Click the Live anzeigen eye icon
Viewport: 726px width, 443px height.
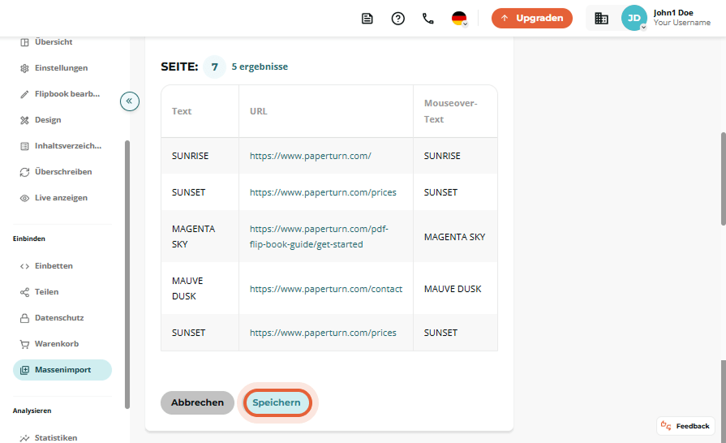(x=24, y=198)
